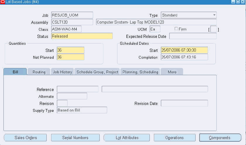Click the Class field ASM-WAC-M4
246x145 pixels.
point(66,29)
